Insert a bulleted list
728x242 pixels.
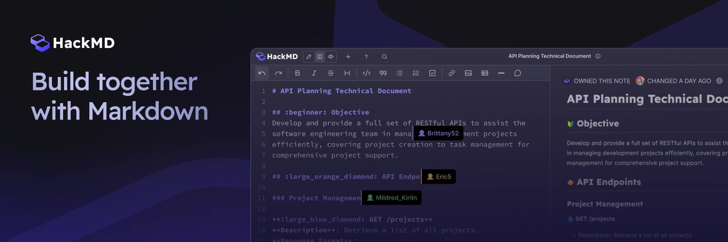coord(399,73)
